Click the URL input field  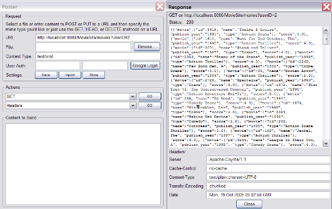click(98, 38)
